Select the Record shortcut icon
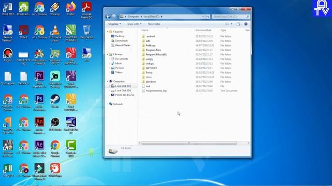 coord(8,55)
